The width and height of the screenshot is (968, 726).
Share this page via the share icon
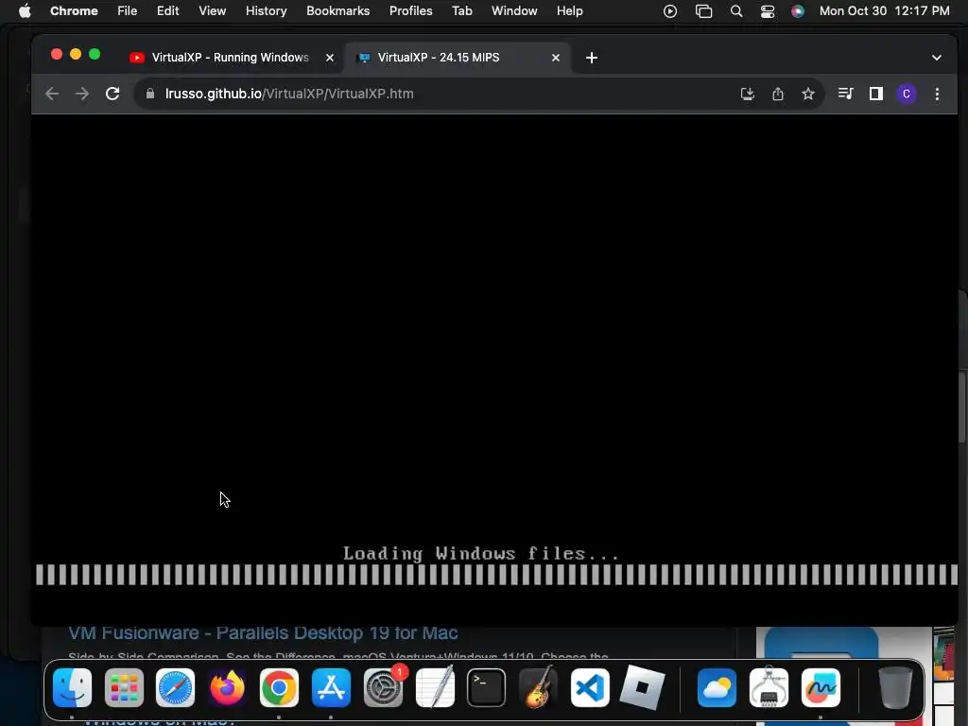click(x=778, y=94)
